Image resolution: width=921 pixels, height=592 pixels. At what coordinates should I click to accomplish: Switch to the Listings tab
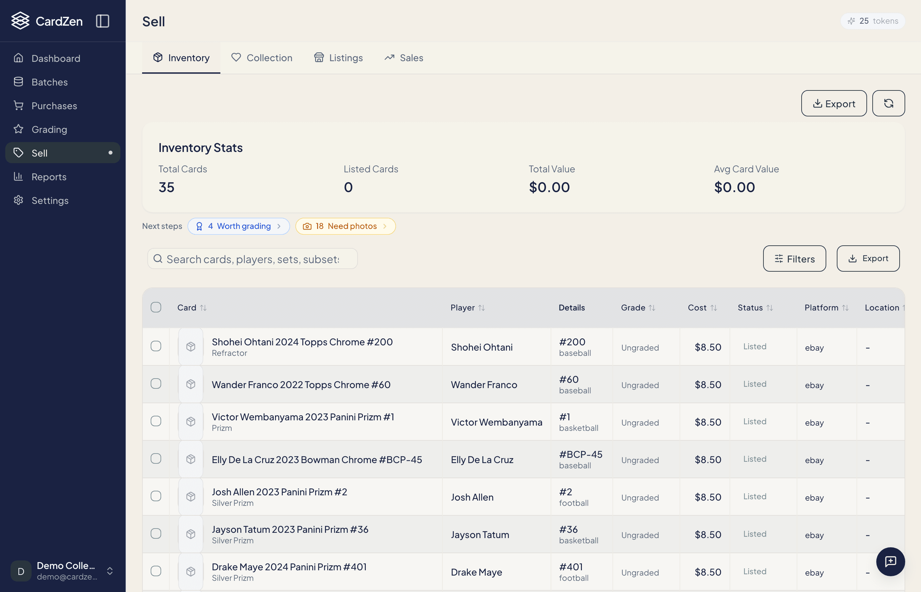pyautogui.click(x=338, y=58)
